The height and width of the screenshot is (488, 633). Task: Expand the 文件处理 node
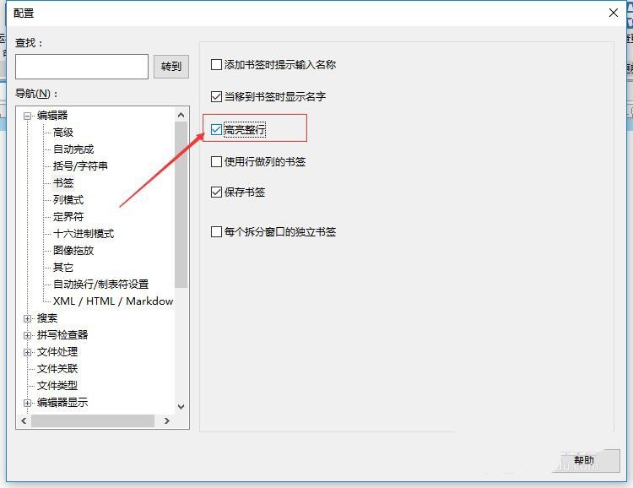[28, 352]
